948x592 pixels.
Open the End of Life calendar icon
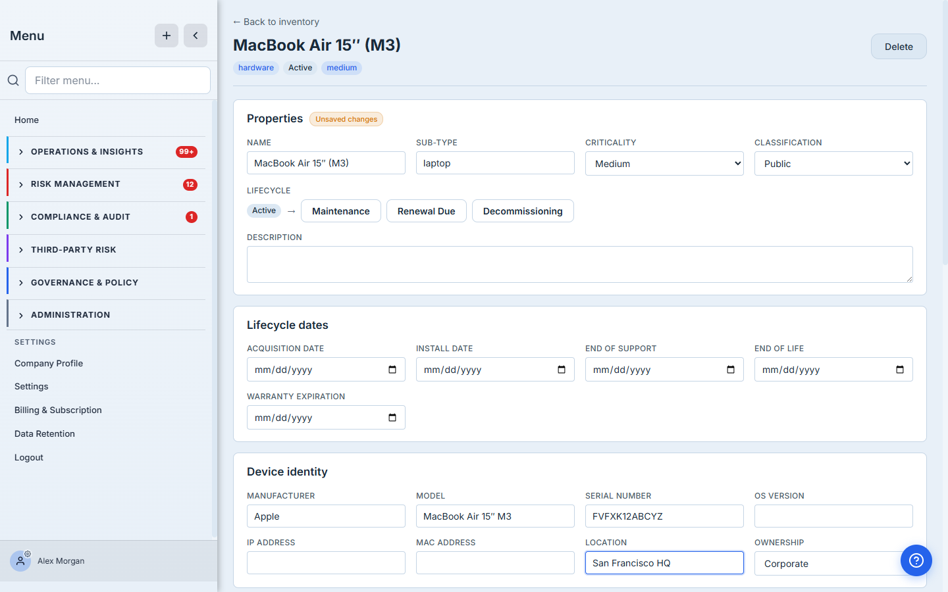(x=900, y=370)
